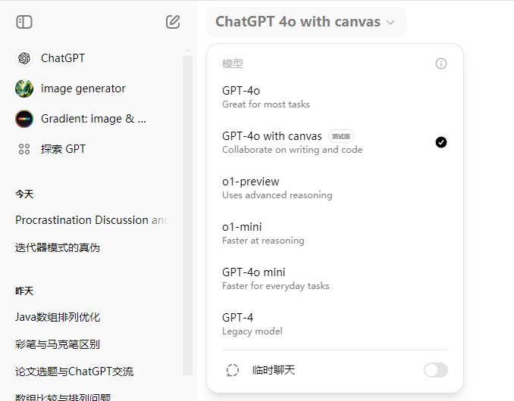Viewport: 514px width, 401px height.
Task: Click the checkmark next to GPT-4o with canvas
Action: click(441, 142)
